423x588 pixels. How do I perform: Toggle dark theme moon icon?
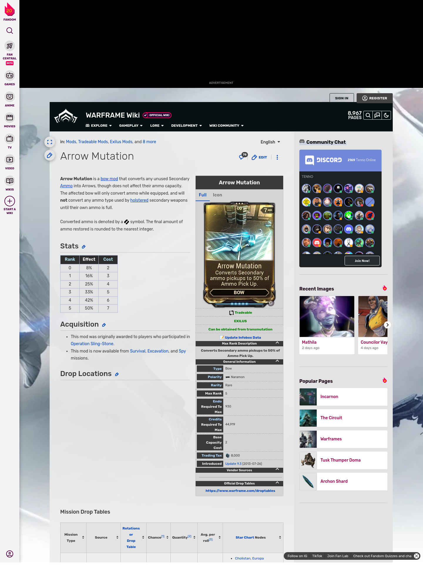click(386, 115)
